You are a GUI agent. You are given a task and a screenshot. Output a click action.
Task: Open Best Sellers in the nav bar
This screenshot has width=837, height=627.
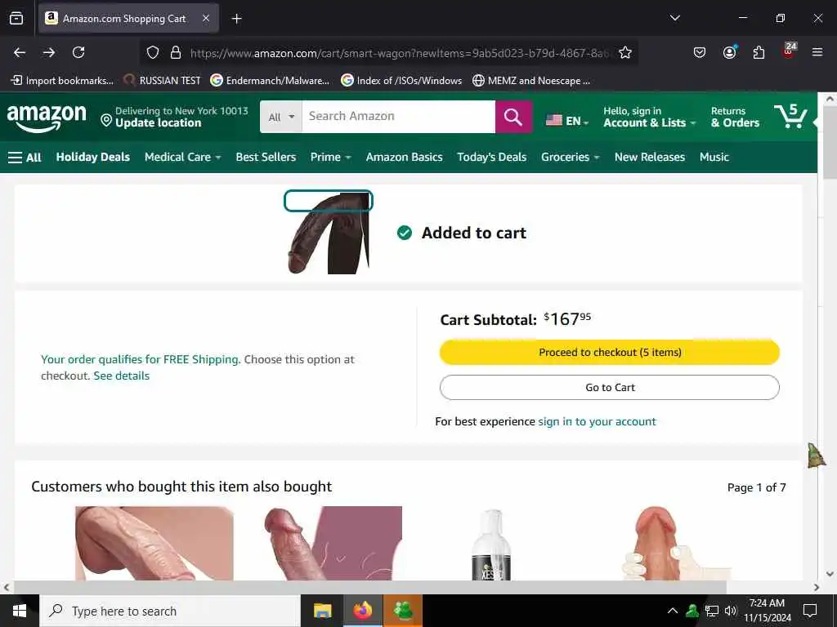click(266, 158)
